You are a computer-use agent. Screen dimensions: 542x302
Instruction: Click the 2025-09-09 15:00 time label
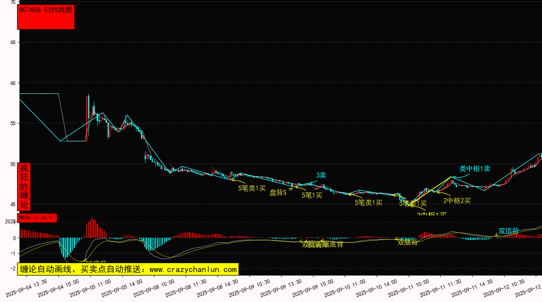tap(313, 288)
